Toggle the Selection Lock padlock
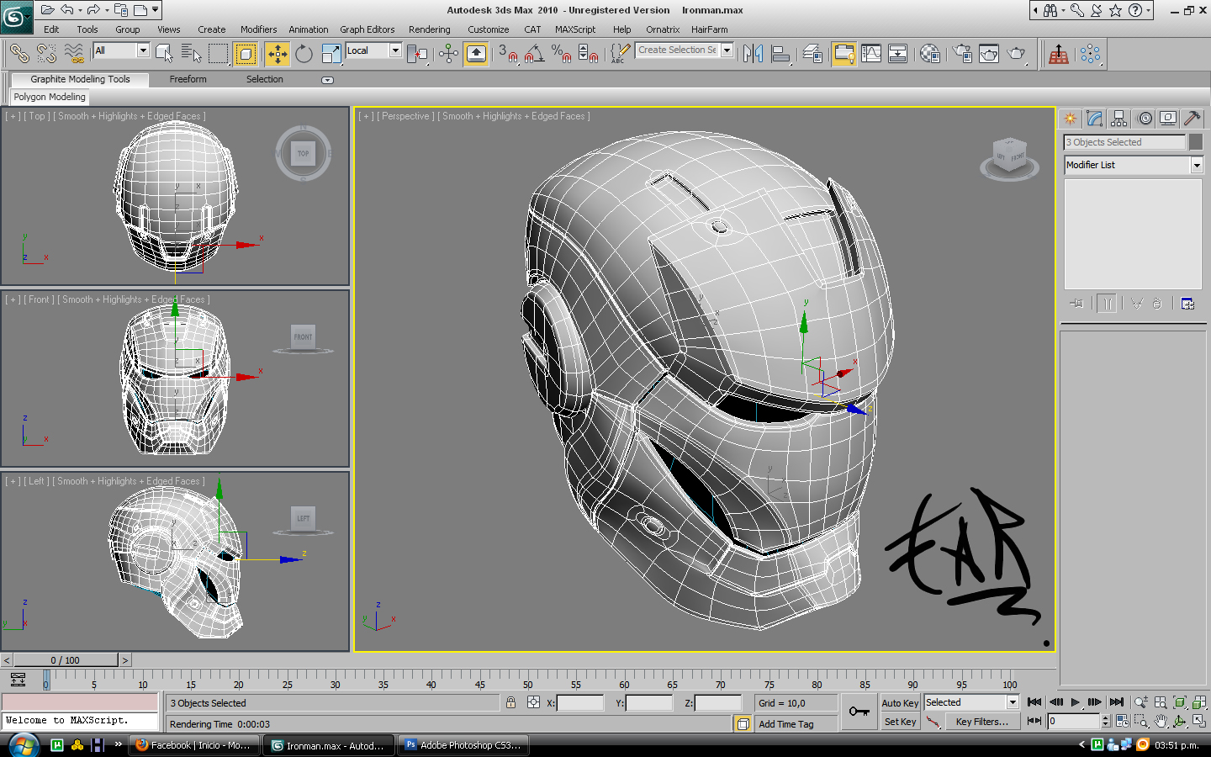 click(x=510, y=702)
